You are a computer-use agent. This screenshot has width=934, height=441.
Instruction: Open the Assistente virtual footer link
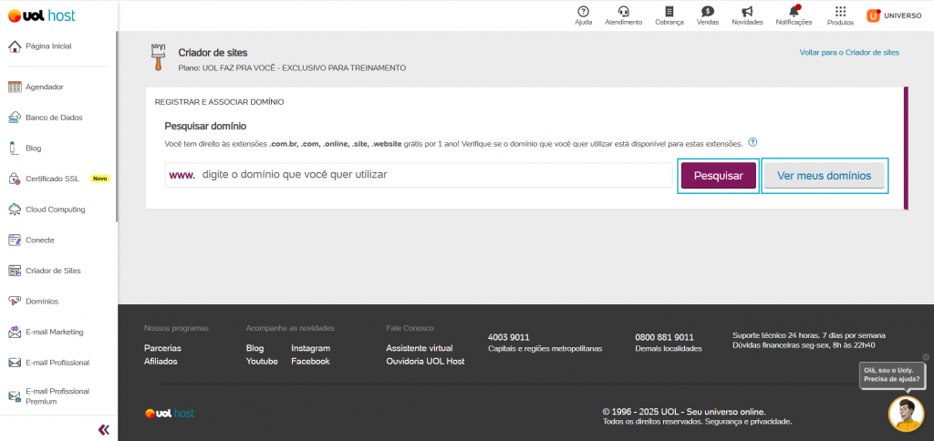point(420,348)
